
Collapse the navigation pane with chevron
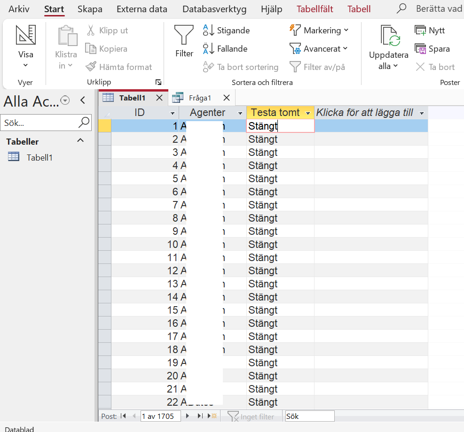83,100
